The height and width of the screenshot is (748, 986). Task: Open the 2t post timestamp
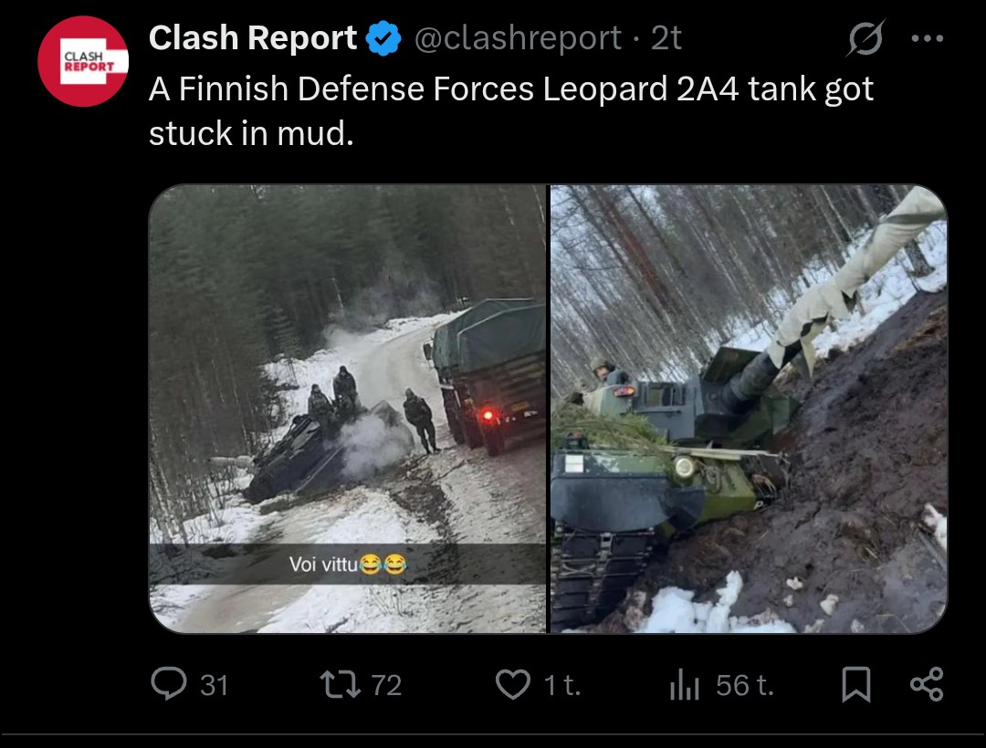(x=666, y=38)
